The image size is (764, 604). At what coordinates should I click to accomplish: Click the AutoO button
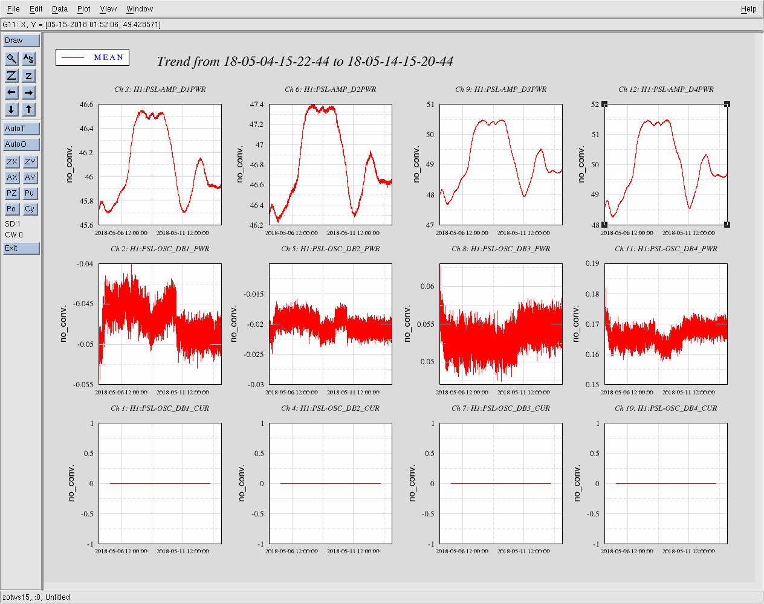(x=21, y=144)
